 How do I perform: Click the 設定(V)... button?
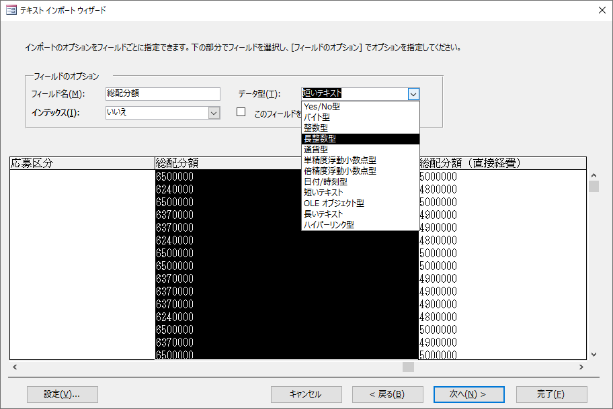pos(62,394)
